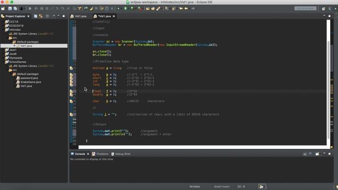Click Collapse All in Project Explorer
The height and width of the screenshot is (190, 338).
point(35,16)
